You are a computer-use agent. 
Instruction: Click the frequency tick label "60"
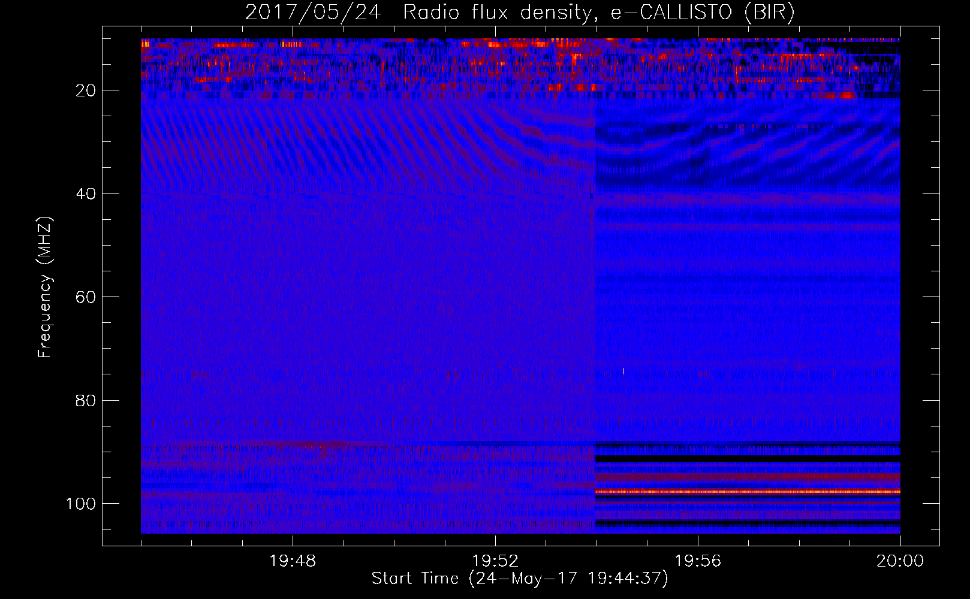click(x=86, y=297)
